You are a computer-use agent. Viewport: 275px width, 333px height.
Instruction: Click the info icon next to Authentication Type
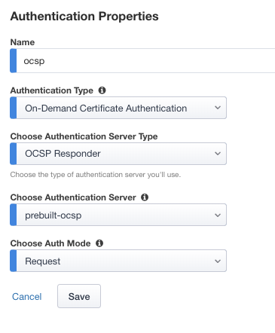(x=102, y=90)
